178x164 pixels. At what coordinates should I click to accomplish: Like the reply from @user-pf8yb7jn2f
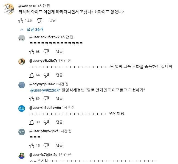coord(32,145)
